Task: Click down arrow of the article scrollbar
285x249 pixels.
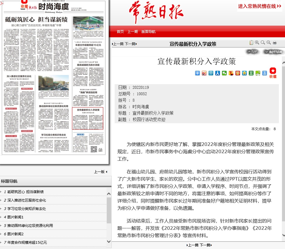Action: pos(284,235)
